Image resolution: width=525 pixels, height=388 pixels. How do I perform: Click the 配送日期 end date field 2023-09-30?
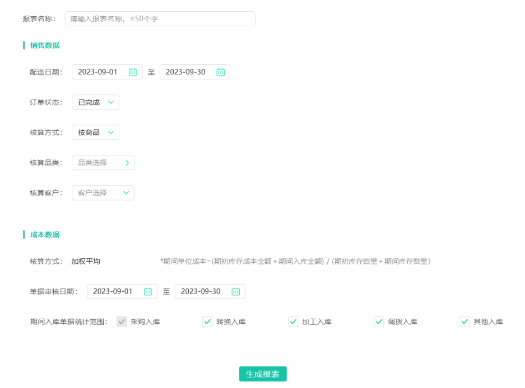(187, 72)
